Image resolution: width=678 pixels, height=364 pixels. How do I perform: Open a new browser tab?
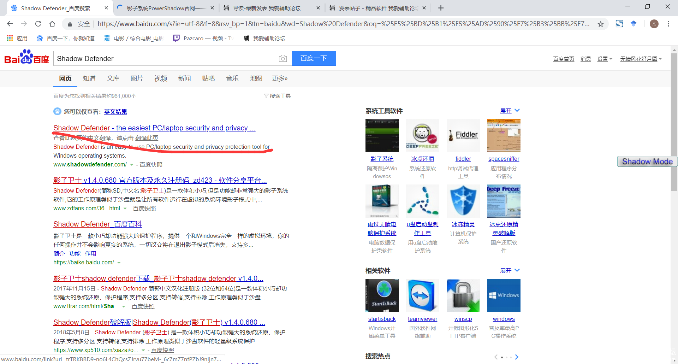(x=441, y=8)
